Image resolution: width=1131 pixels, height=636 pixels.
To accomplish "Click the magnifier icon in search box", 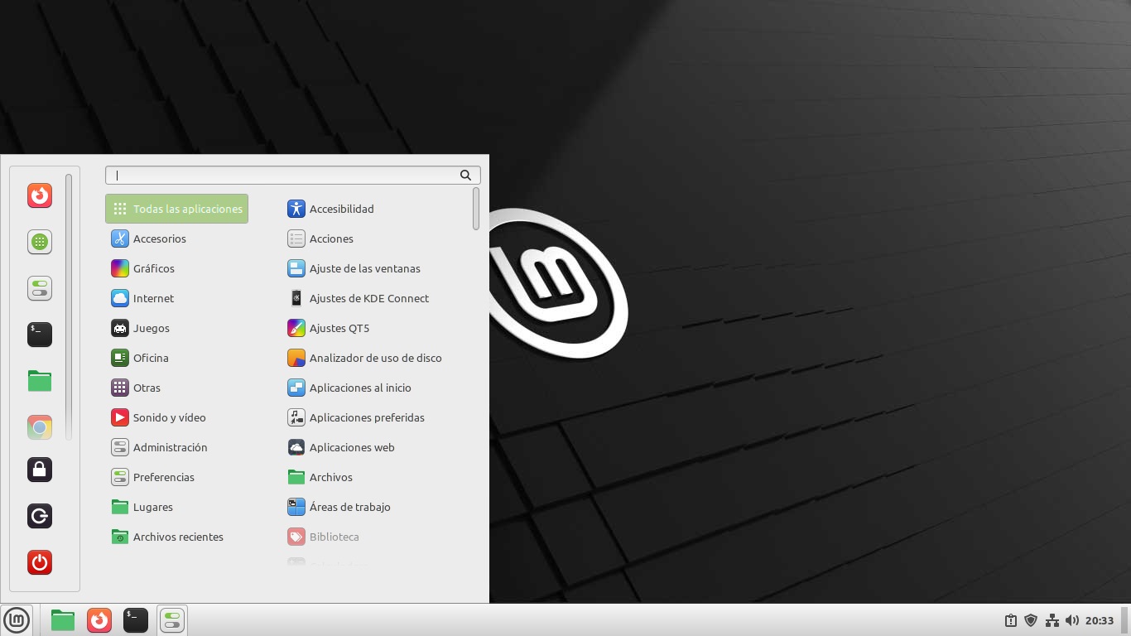I will pyautogui.click(x=465, y=175).
